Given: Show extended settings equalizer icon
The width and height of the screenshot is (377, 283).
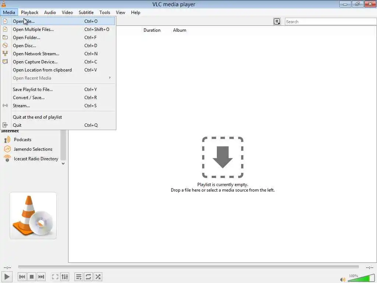Looking at the screenshot, I should (x=65, y=277).
